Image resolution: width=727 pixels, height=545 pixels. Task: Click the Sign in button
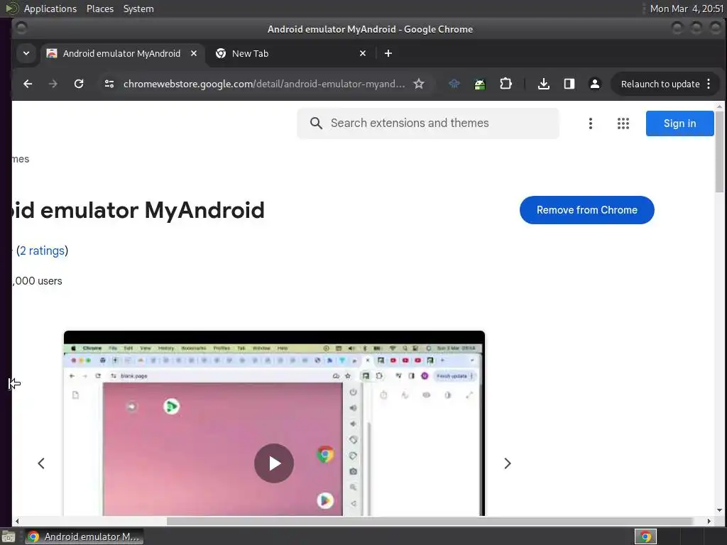pos(679,123)
